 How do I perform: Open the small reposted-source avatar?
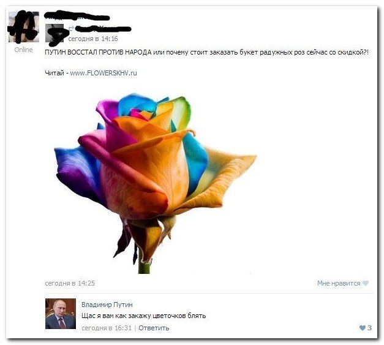pos(55,33)
